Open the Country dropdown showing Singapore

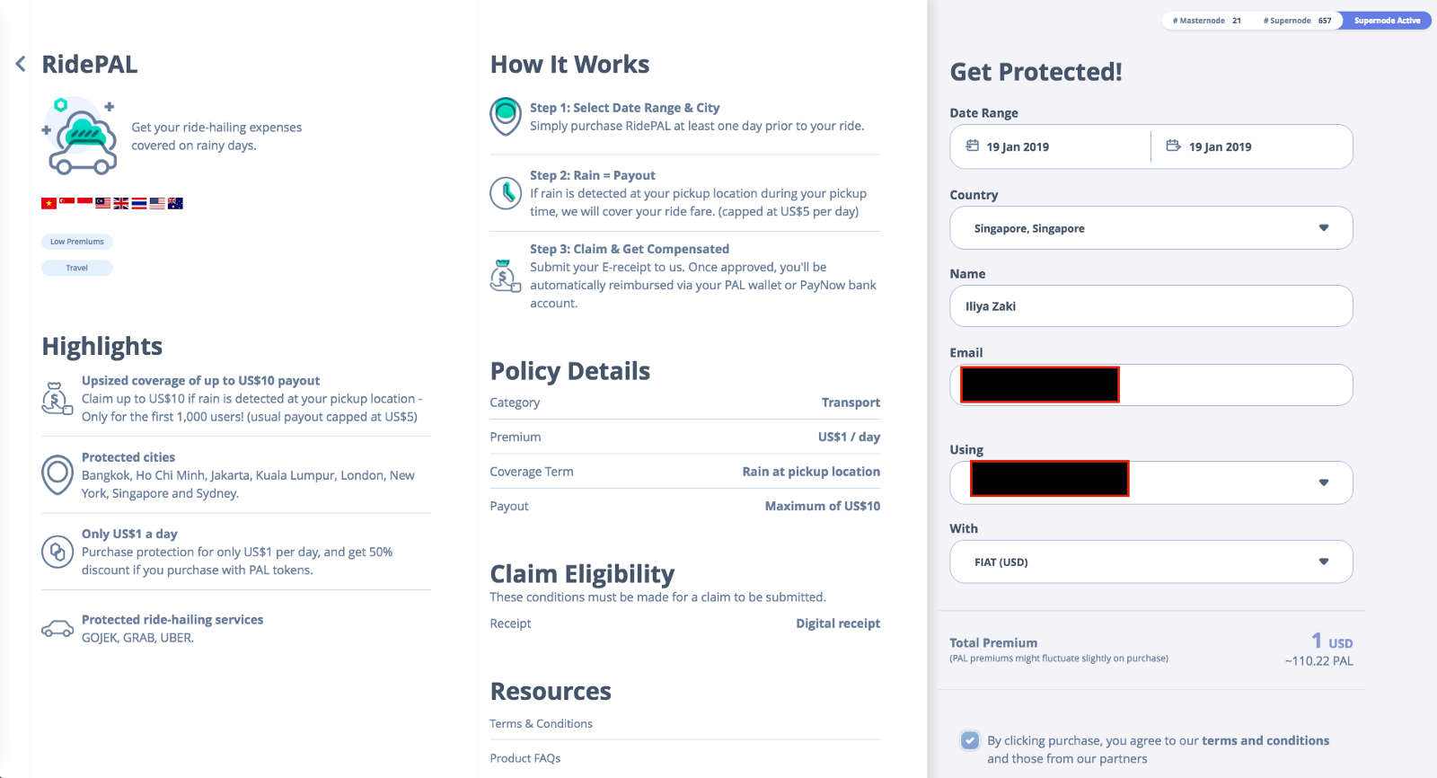(x=1150, y=228)
